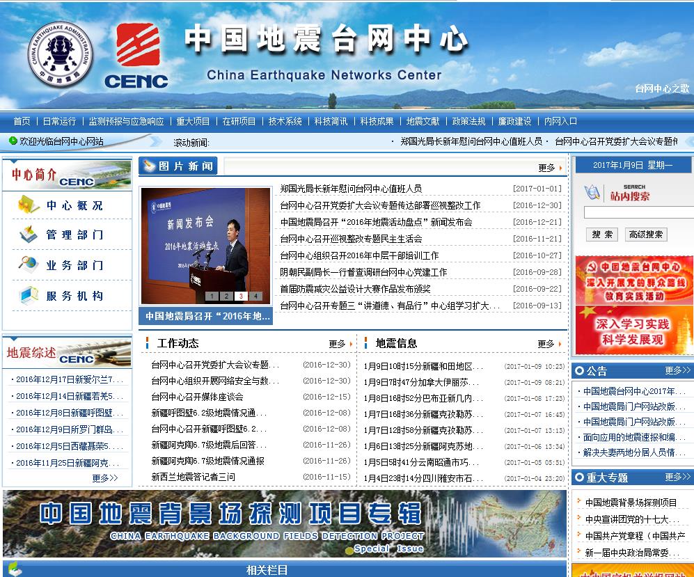Image resolution: width=694 pixels, height=577 pixels.
Task: Open 地震文献 menu item
Action: tap(423, 121)
